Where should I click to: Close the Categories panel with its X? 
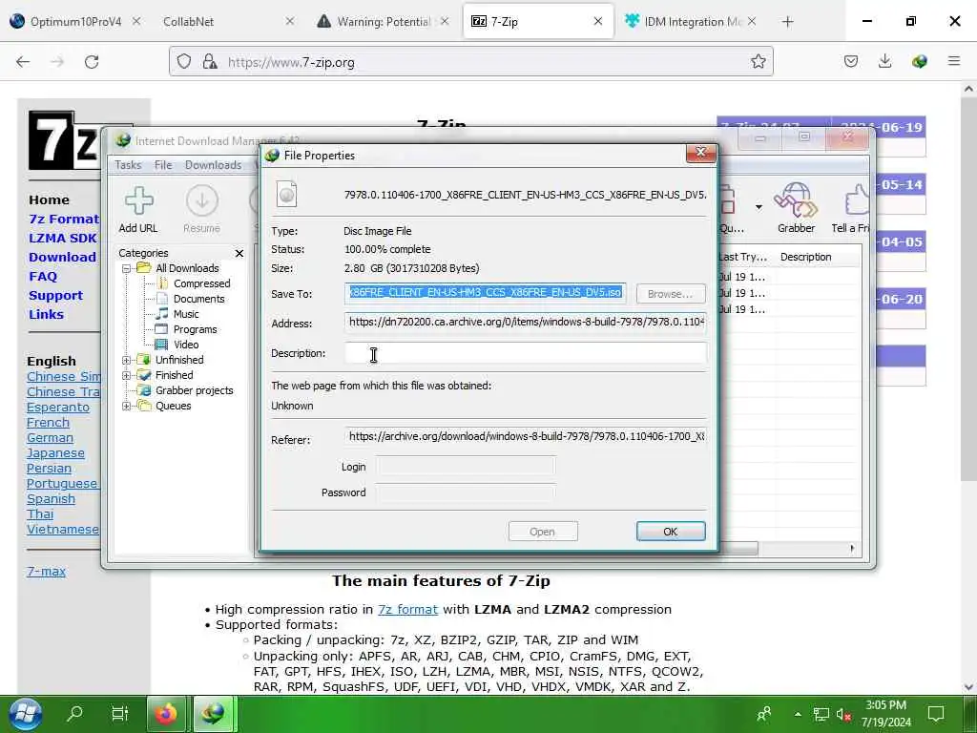(x=239, y=253)
